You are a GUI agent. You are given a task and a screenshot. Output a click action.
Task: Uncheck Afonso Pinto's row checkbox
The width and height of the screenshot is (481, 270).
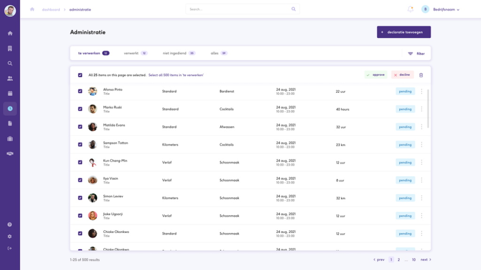point(80,91)
